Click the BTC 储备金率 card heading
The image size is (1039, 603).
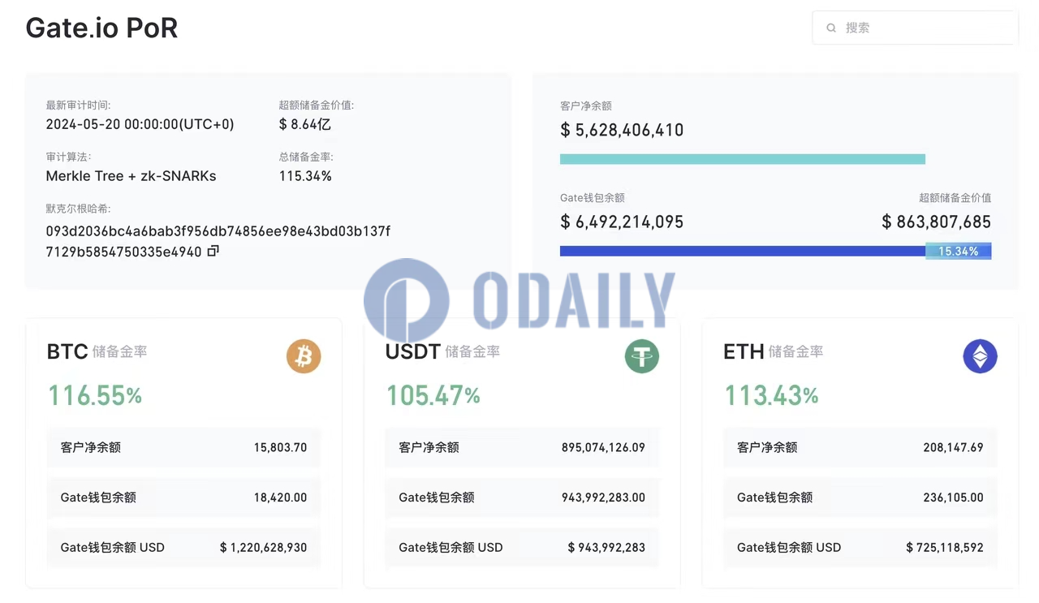tap(97, 351)
